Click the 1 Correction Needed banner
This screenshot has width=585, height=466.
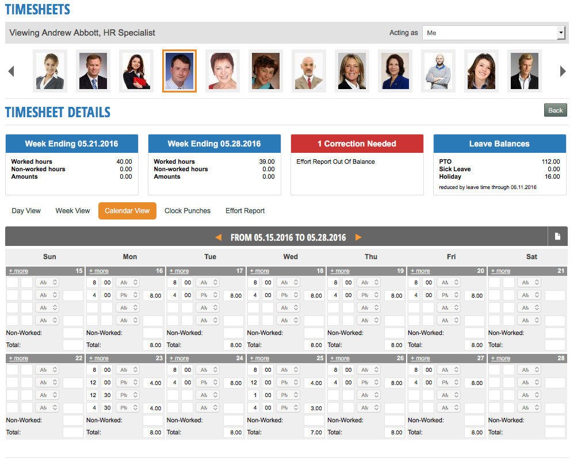point(357,144)
